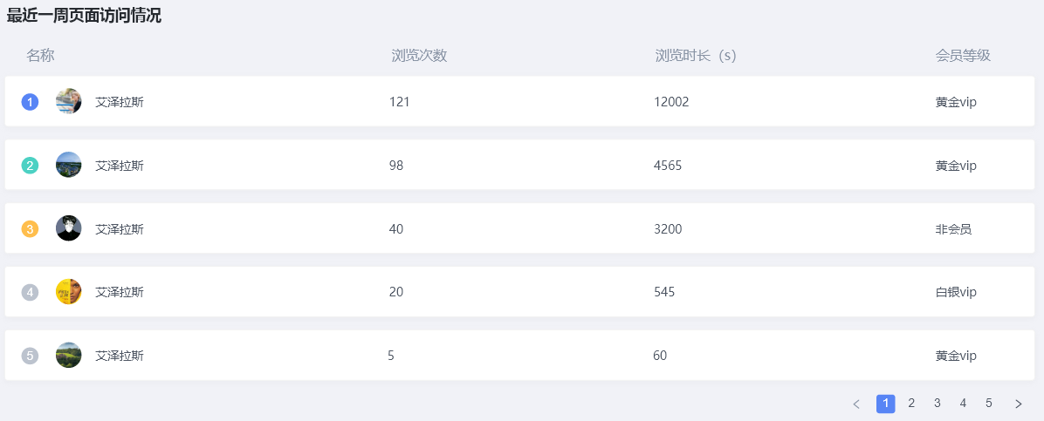Click the orange rank 3 badge

30,229
